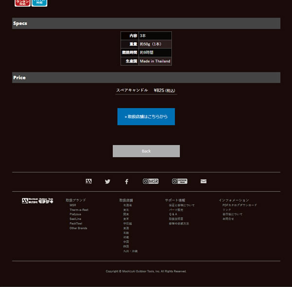The image size is (292, 287).
Task: Click the blue 対応 badge
Action: click(x=39, y=3)
